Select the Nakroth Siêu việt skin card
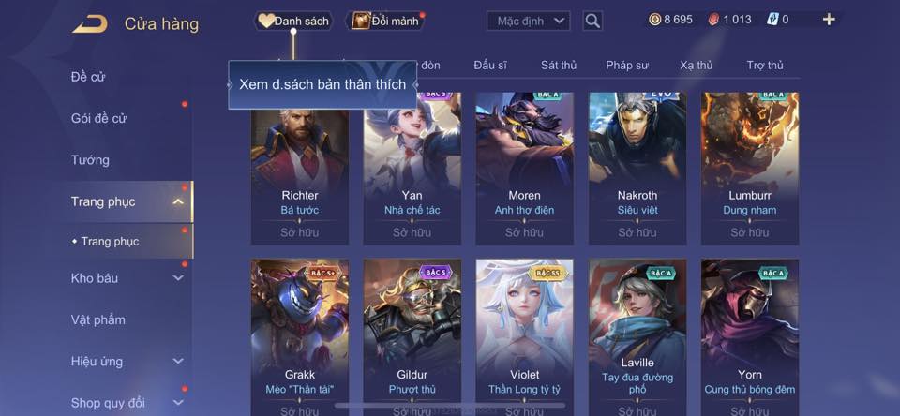This screenshot has width=900, height=416. tap(637, 169)
